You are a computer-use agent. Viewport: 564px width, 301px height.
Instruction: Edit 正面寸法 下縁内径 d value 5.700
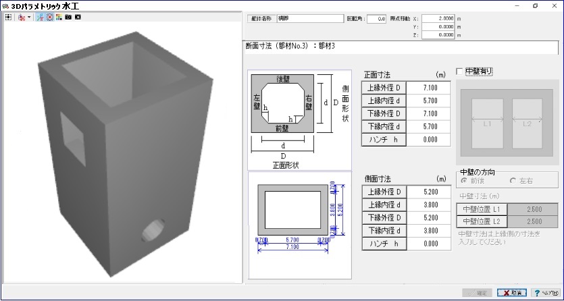point(428,126)
